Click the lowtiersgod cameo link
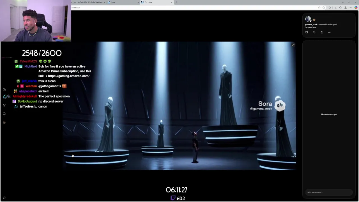 point(331,24)
